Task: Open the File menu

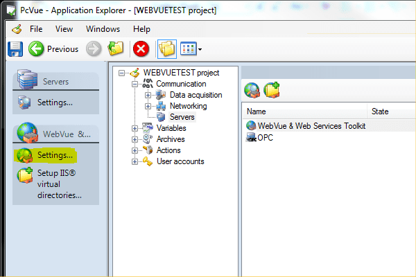Action: pos(36,29)
